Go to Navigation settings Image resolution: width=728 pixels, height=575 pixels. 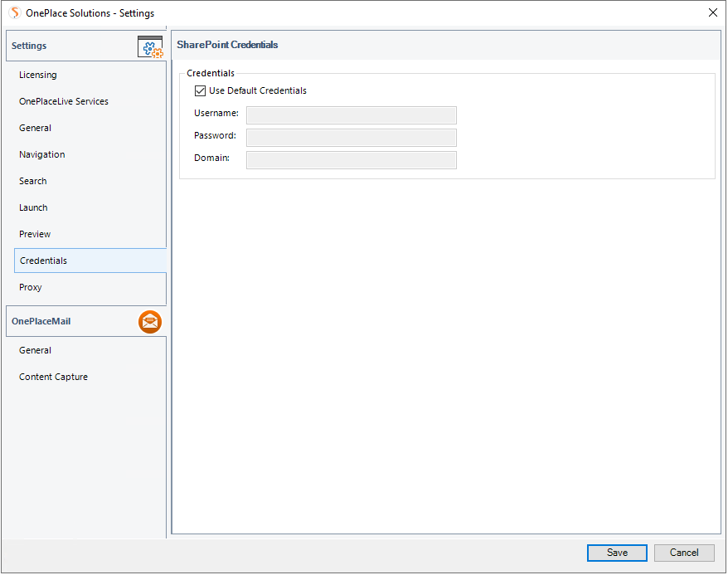(x=42, y=154)
